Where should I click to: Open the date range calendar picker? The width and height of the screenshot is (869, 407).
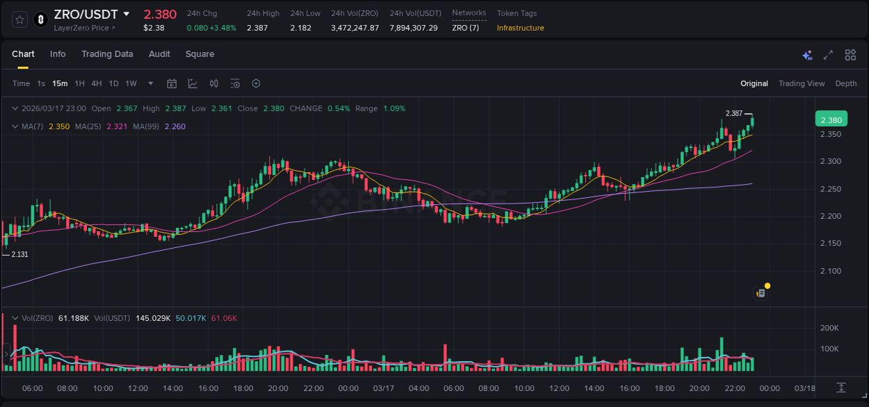click(x=172, y=83)
